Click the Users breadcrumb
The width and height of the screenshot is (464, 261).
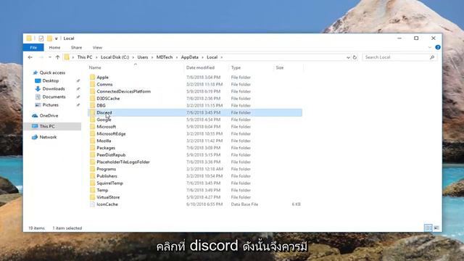pyautogui.click(x=143, y=57)
